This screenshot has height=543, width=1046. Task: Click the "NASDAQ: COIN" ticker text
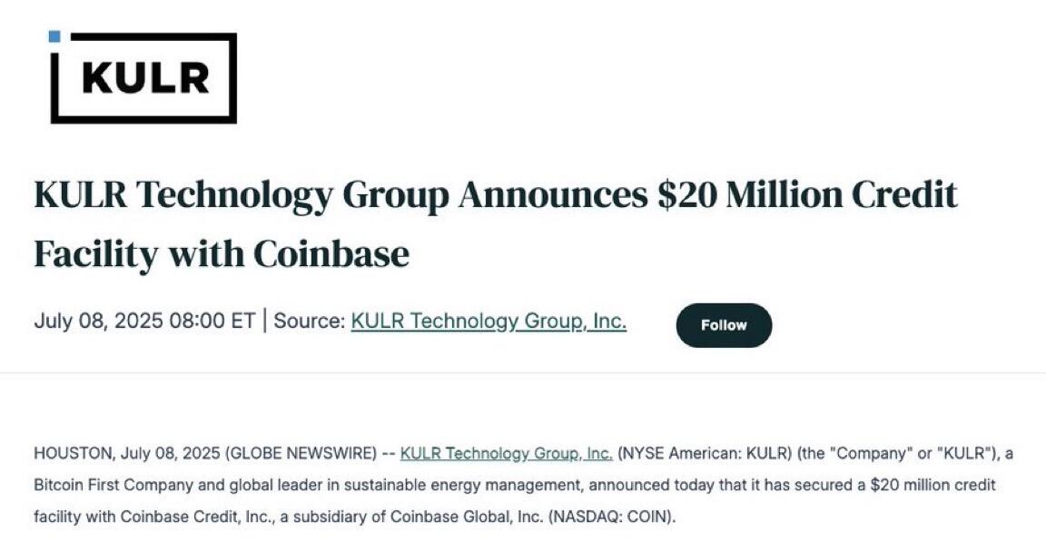(x=610, y=517)
